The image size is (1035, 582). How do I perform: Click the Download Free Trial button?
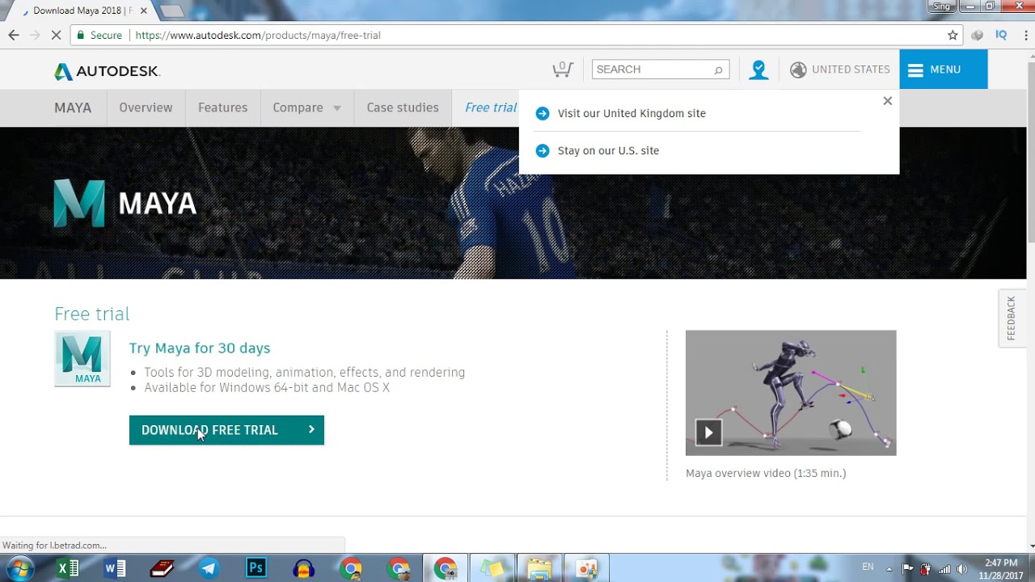tap(226, 430)
